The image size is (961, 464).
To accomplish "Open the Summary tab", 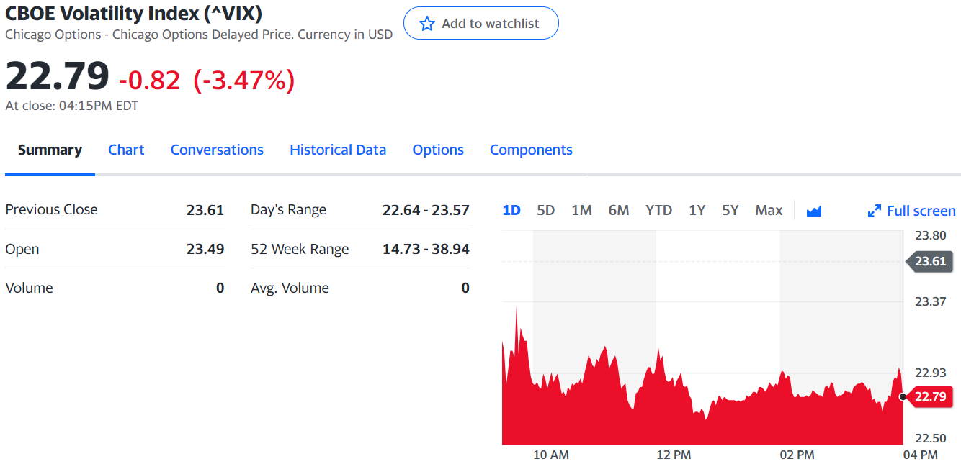I will click(x=50, y=150).
